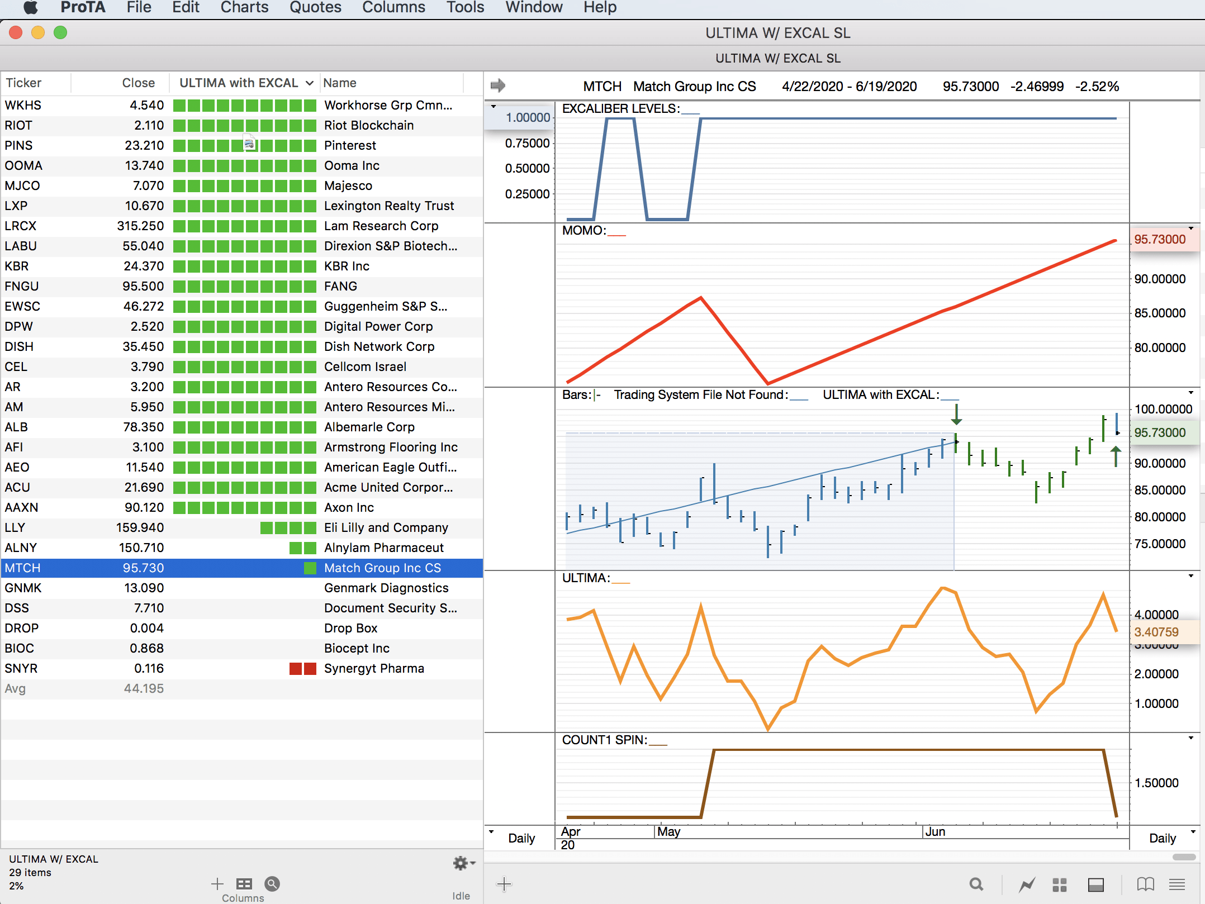Add item with watchlist plus icon

217,884
